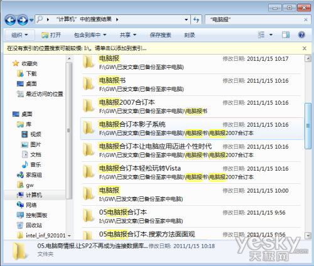Click the blue help question-mark icon
The image size is (314, 266).
pos(301,35)
